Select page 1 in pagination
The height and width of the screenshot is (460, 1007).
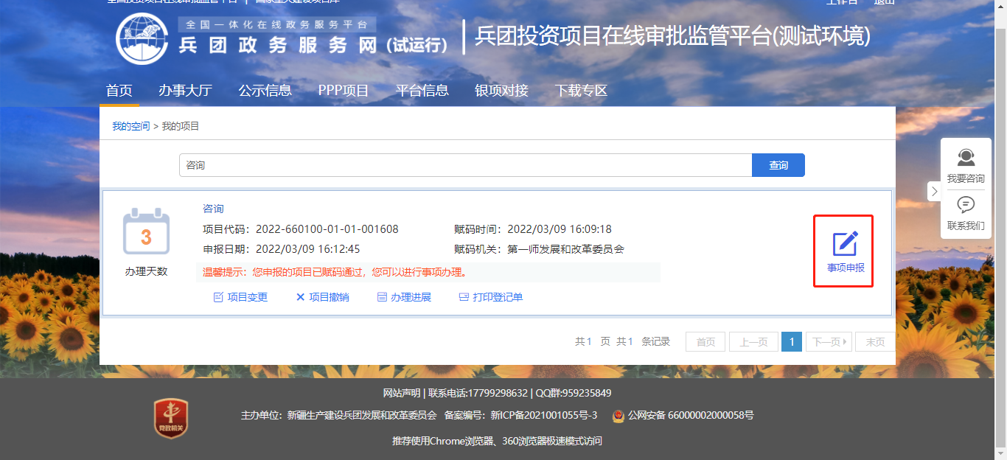(791, 342)
